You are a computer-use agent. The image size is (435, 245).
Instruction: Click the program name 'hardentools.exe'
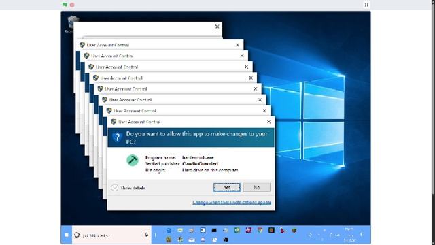tap(198, 157)
